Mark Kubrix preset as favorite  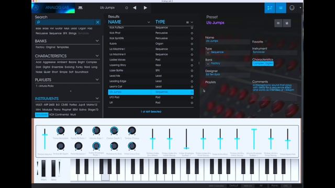(192, 44)
